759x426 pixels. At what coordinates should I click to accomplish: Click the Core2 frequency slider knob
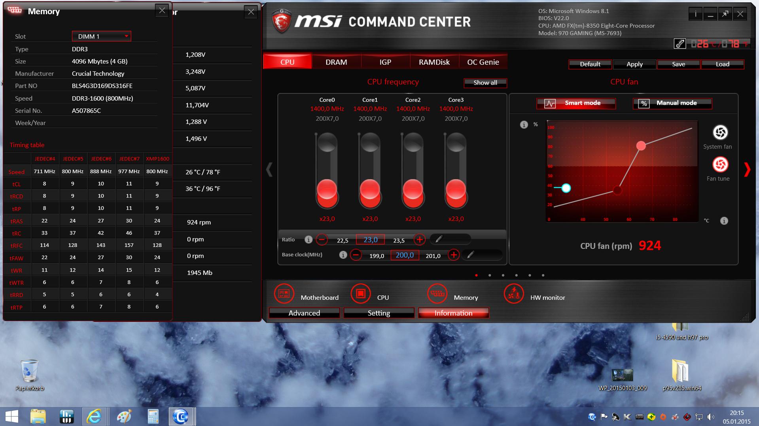[413, 190]
